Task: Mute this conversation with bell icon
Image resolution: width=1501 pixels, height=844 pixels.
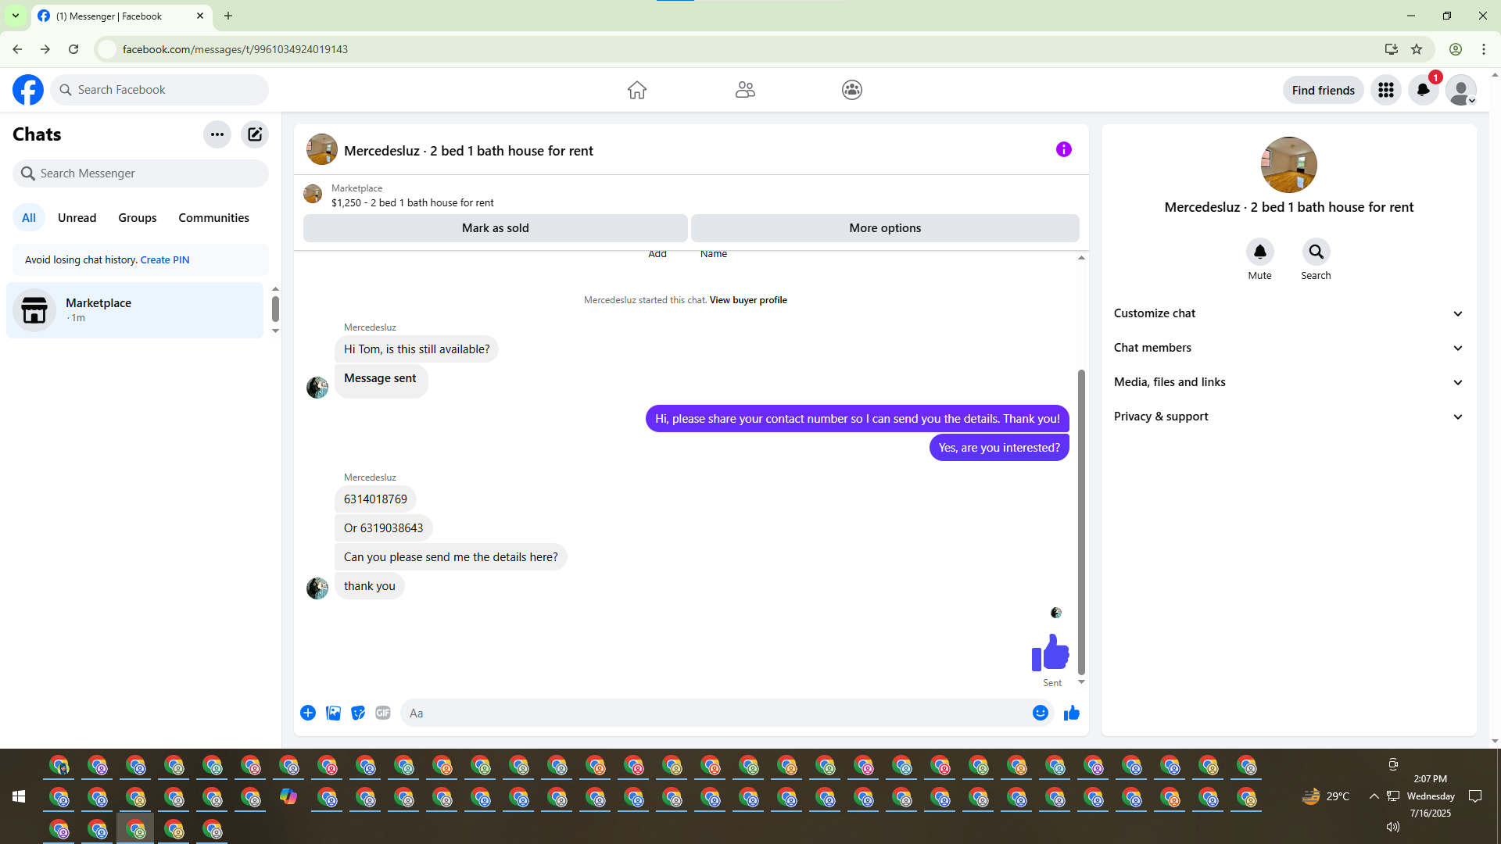Action: (1260, 252)
